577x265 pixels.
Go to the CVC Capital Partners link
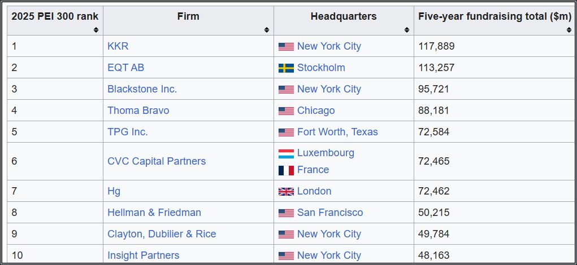[x=157, y=161]
